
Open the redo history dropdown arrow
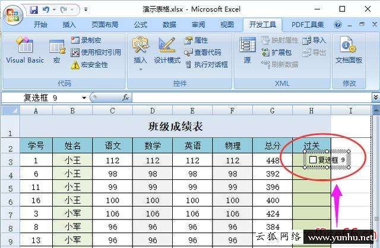72,10
